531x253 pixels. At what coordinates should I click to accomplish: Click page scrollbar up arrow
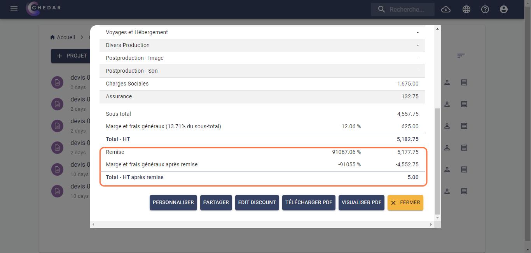point(528,3)
